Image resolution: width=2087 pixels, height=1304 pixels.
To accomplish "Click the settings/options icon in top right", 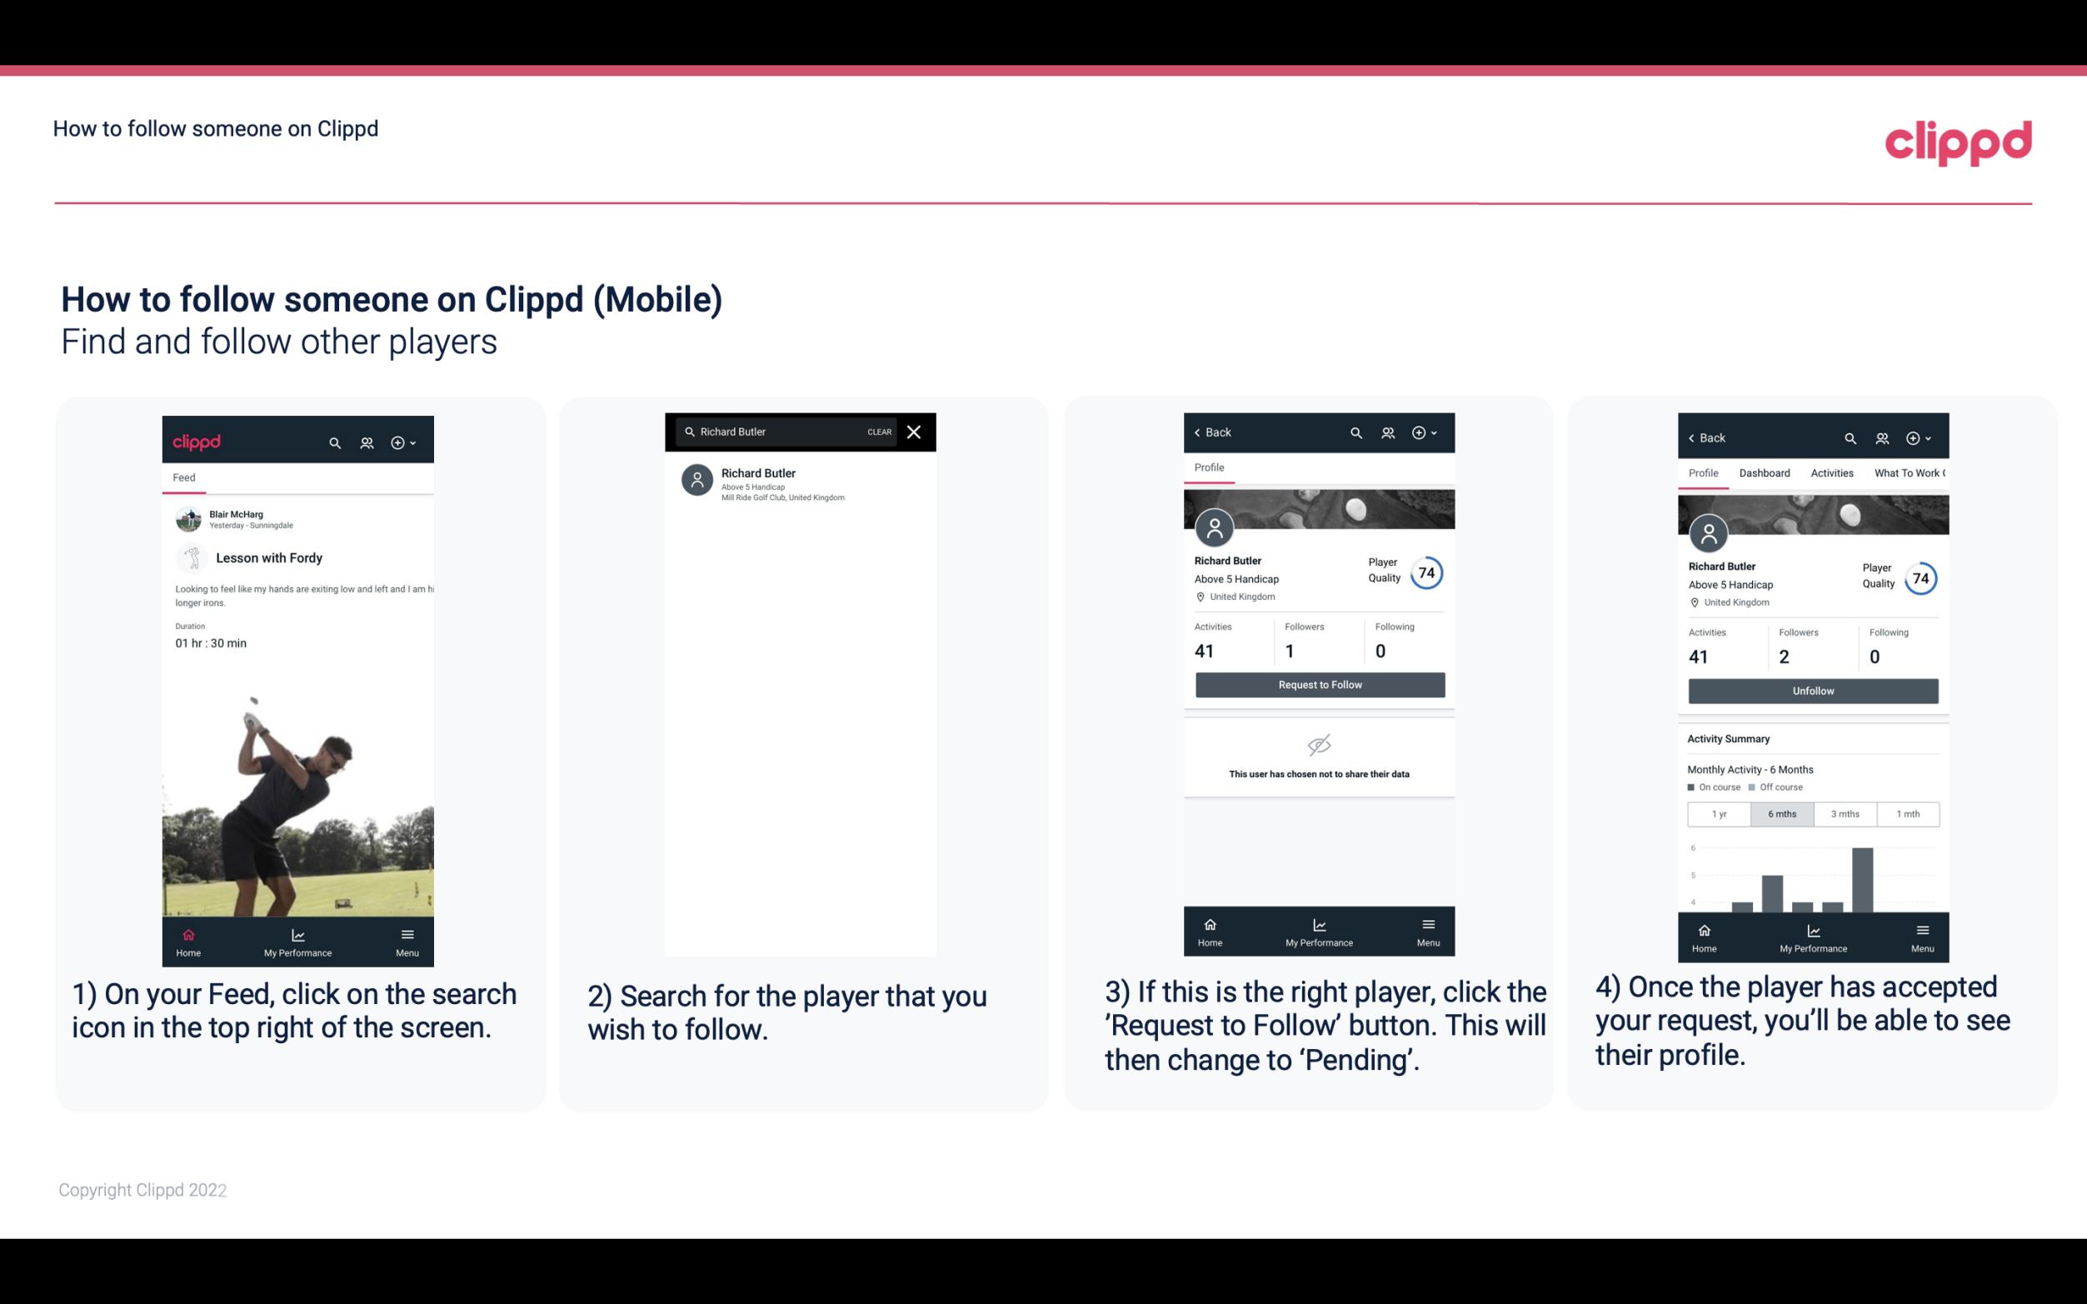I will point(399,442).
